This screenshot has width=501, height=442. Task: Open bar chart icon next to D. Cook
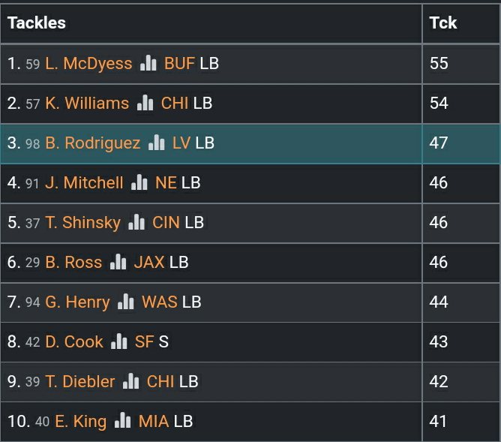pyautogui.click(x=119, y=341)
